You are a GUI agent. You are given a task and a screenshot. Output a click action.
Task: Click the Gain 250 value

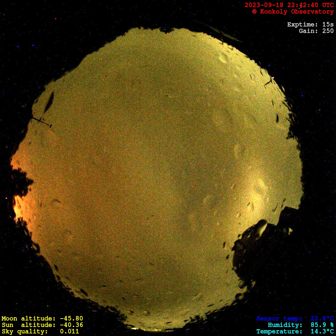(x=316, y=31)
